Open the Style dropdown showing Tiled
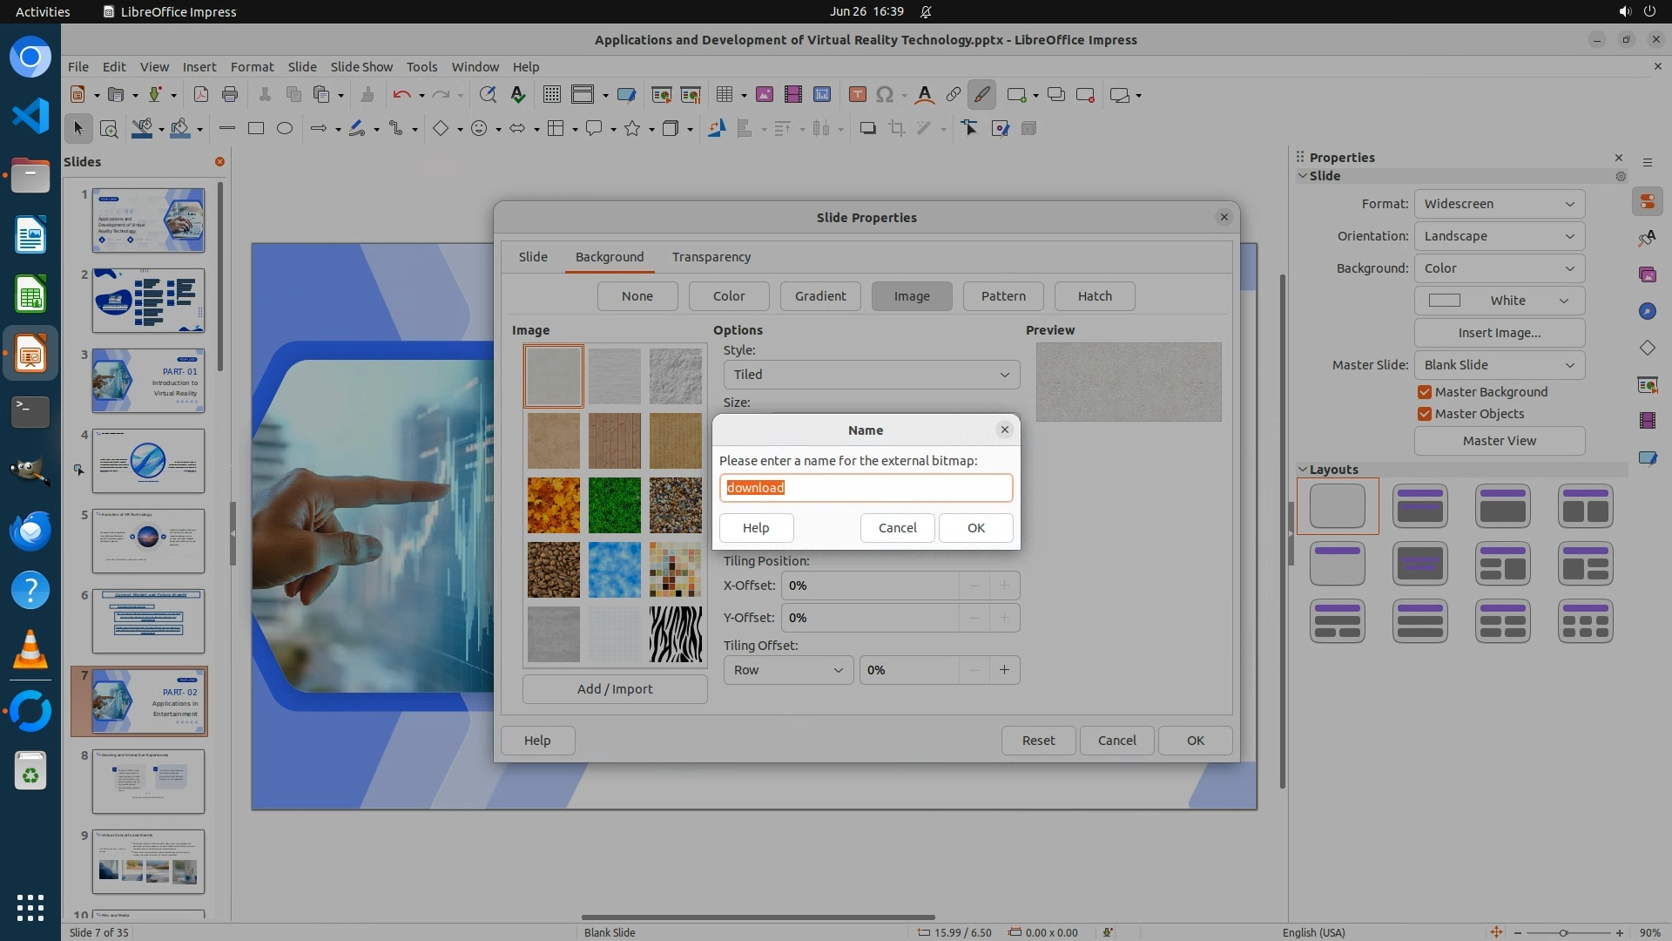The width and height of the screenshot is (1672, 941). tap(871, 375)
